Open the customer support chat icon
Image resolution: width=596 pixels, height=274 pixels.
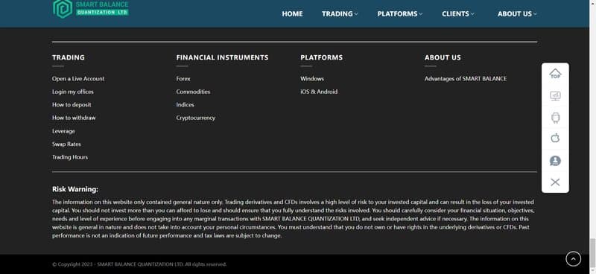point(555,161)
